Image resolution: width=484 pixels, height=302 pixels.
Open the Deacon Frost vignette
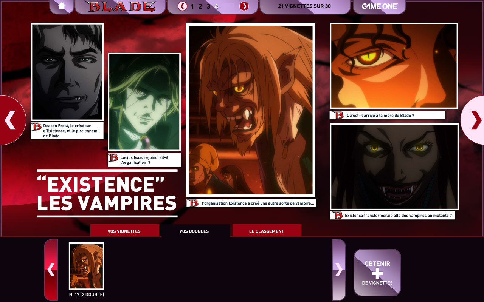[67, 72]
